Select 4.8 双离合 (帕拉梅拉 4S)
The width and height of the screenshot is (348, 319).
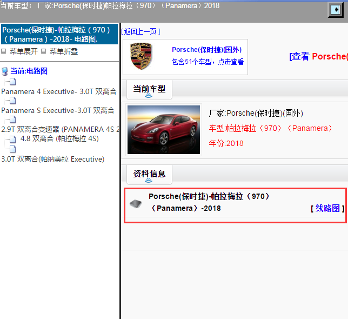click(59, 139)
